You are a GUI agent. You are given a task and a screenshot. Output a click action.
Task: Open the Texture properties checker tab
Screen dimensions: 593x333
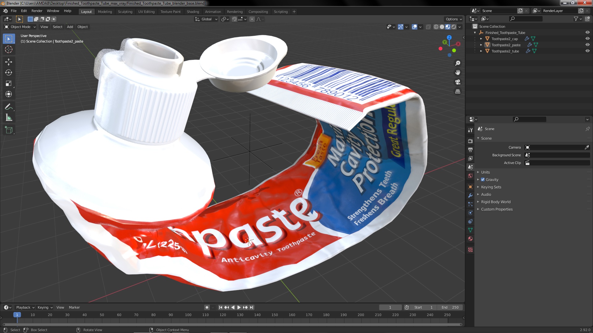[470, 250]
